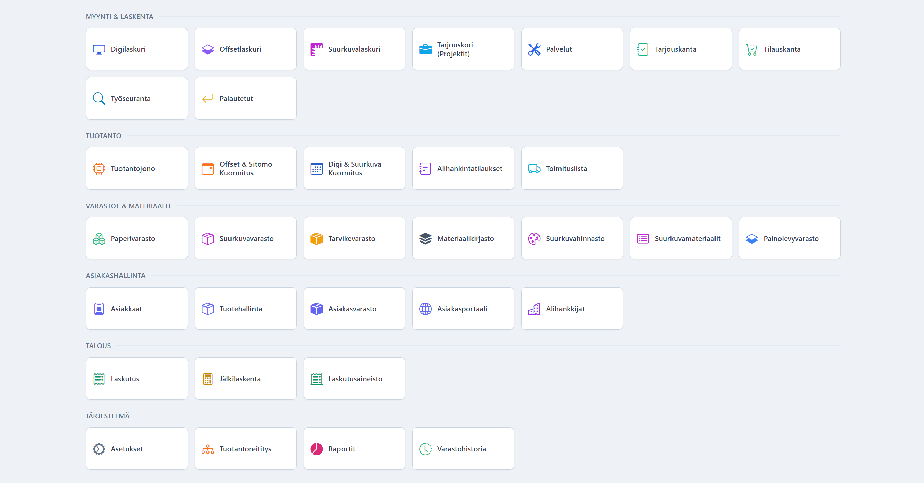
Task: Open Digi & Suurkuva Kuormitus card
Action: tap(354, 168)
